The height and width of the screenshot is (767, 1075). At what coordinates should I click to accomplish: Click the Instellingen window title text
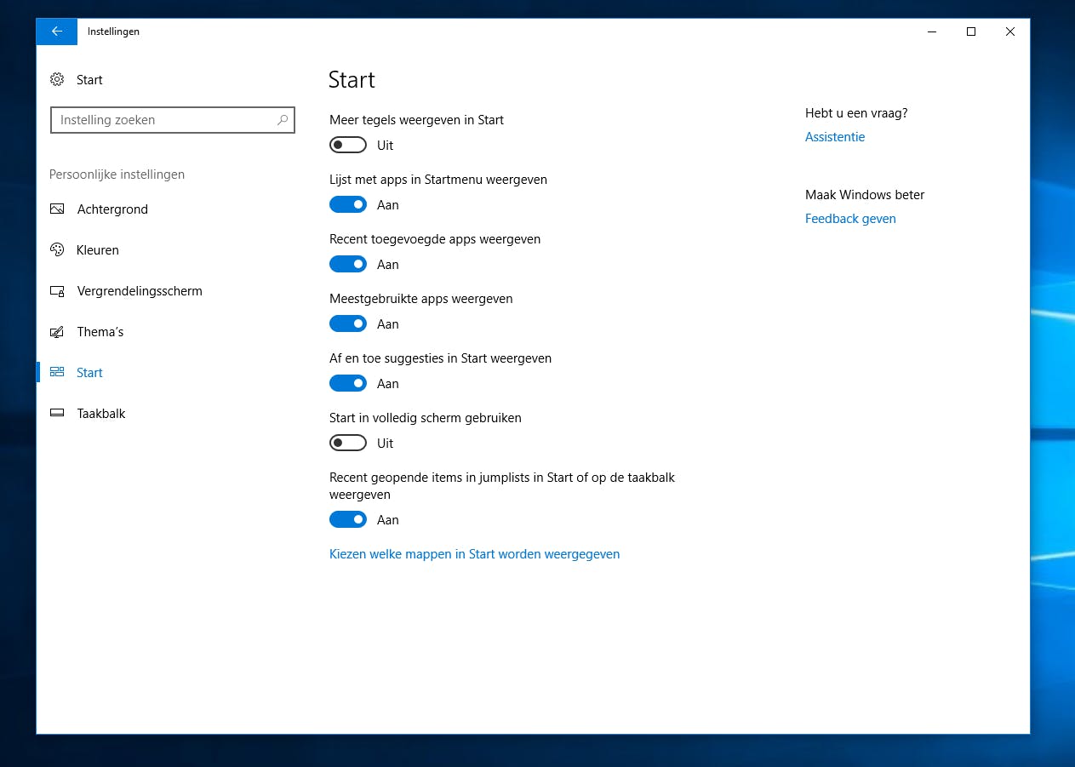[x=113, y=31]
